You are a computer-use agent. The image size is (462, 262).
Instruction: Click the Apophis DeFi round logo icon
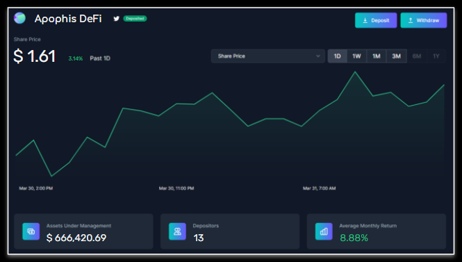pyautogui.click(x=19, y=18)
